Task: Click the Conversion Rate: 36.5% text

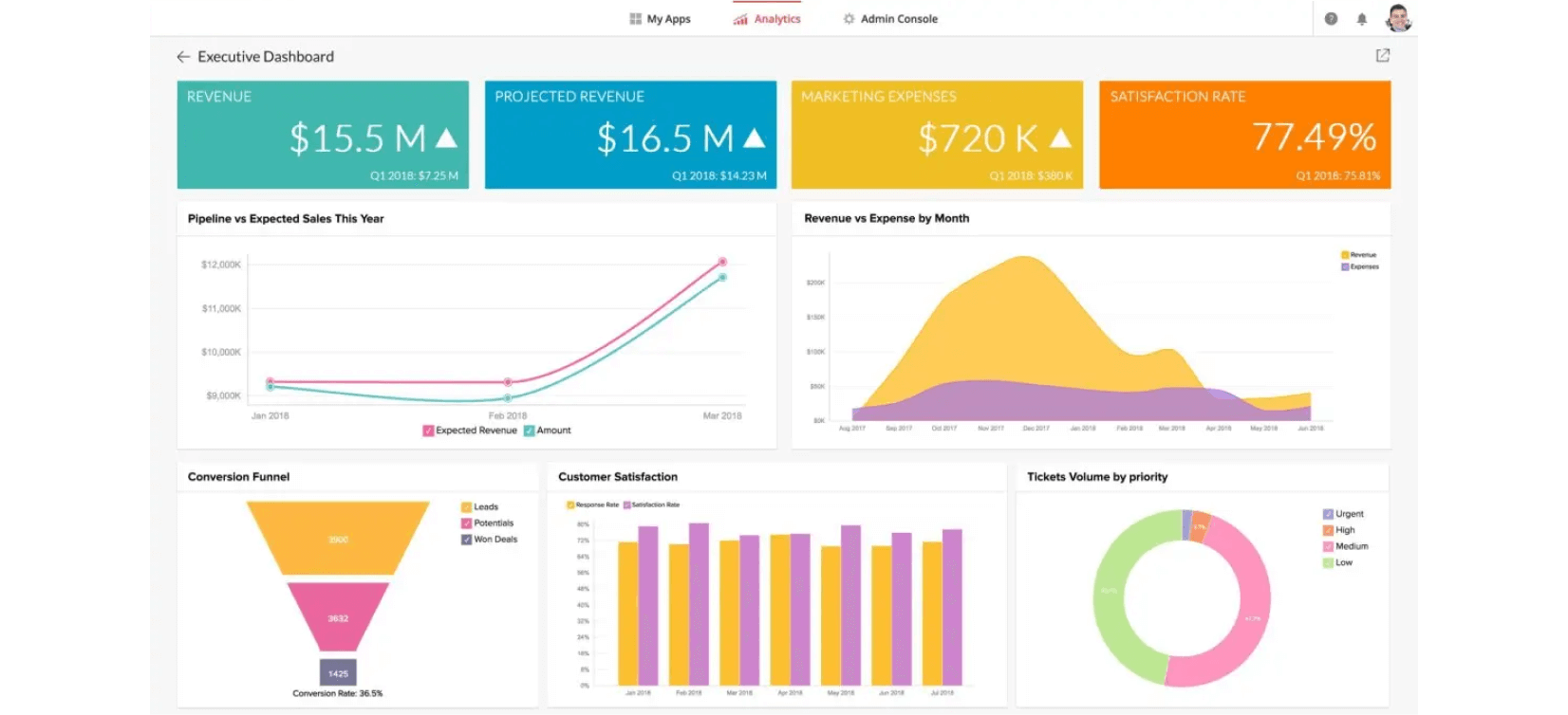Action: coord(338,694)
